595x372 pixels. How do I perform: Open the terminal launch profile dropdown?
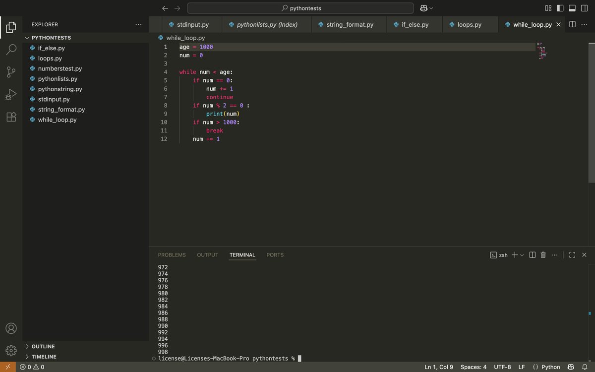click(x=522, y=255)
